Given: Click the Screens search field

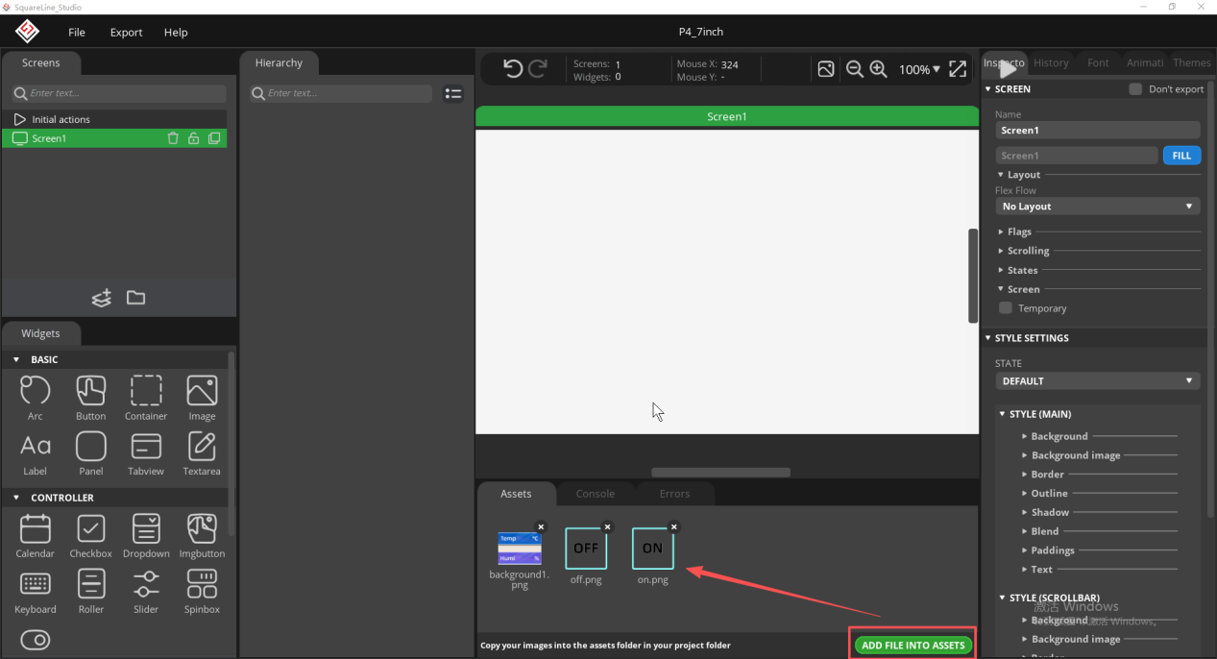Looking at the screenshot, I should [x=119, y=93].
